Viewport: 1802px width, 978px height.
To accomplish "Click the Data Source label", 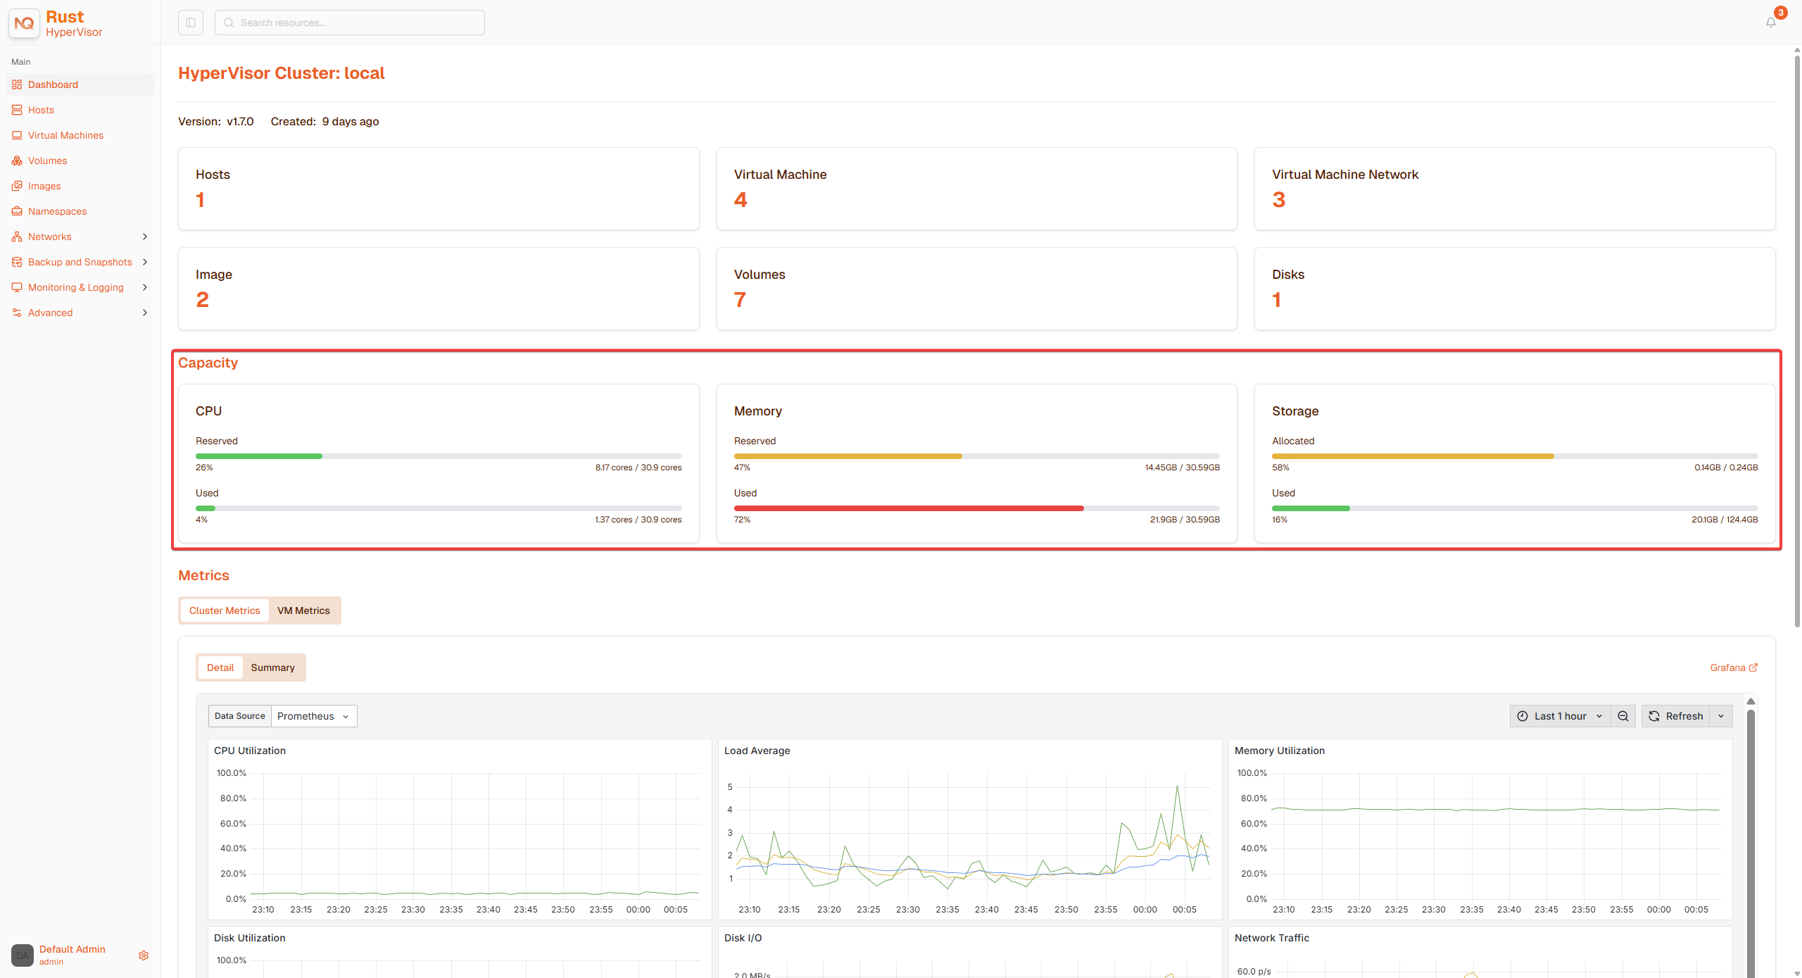I will click(240, 716).
